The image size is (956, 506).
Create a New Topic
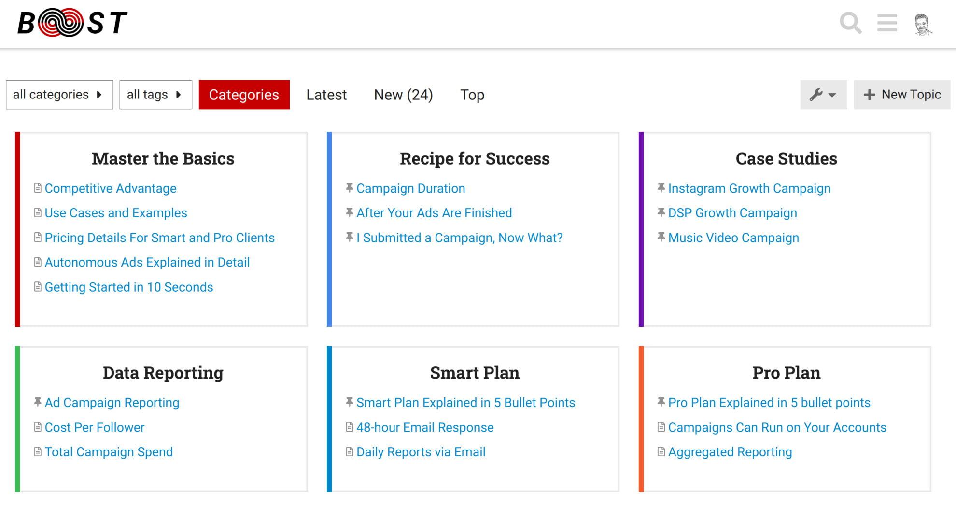902,94
